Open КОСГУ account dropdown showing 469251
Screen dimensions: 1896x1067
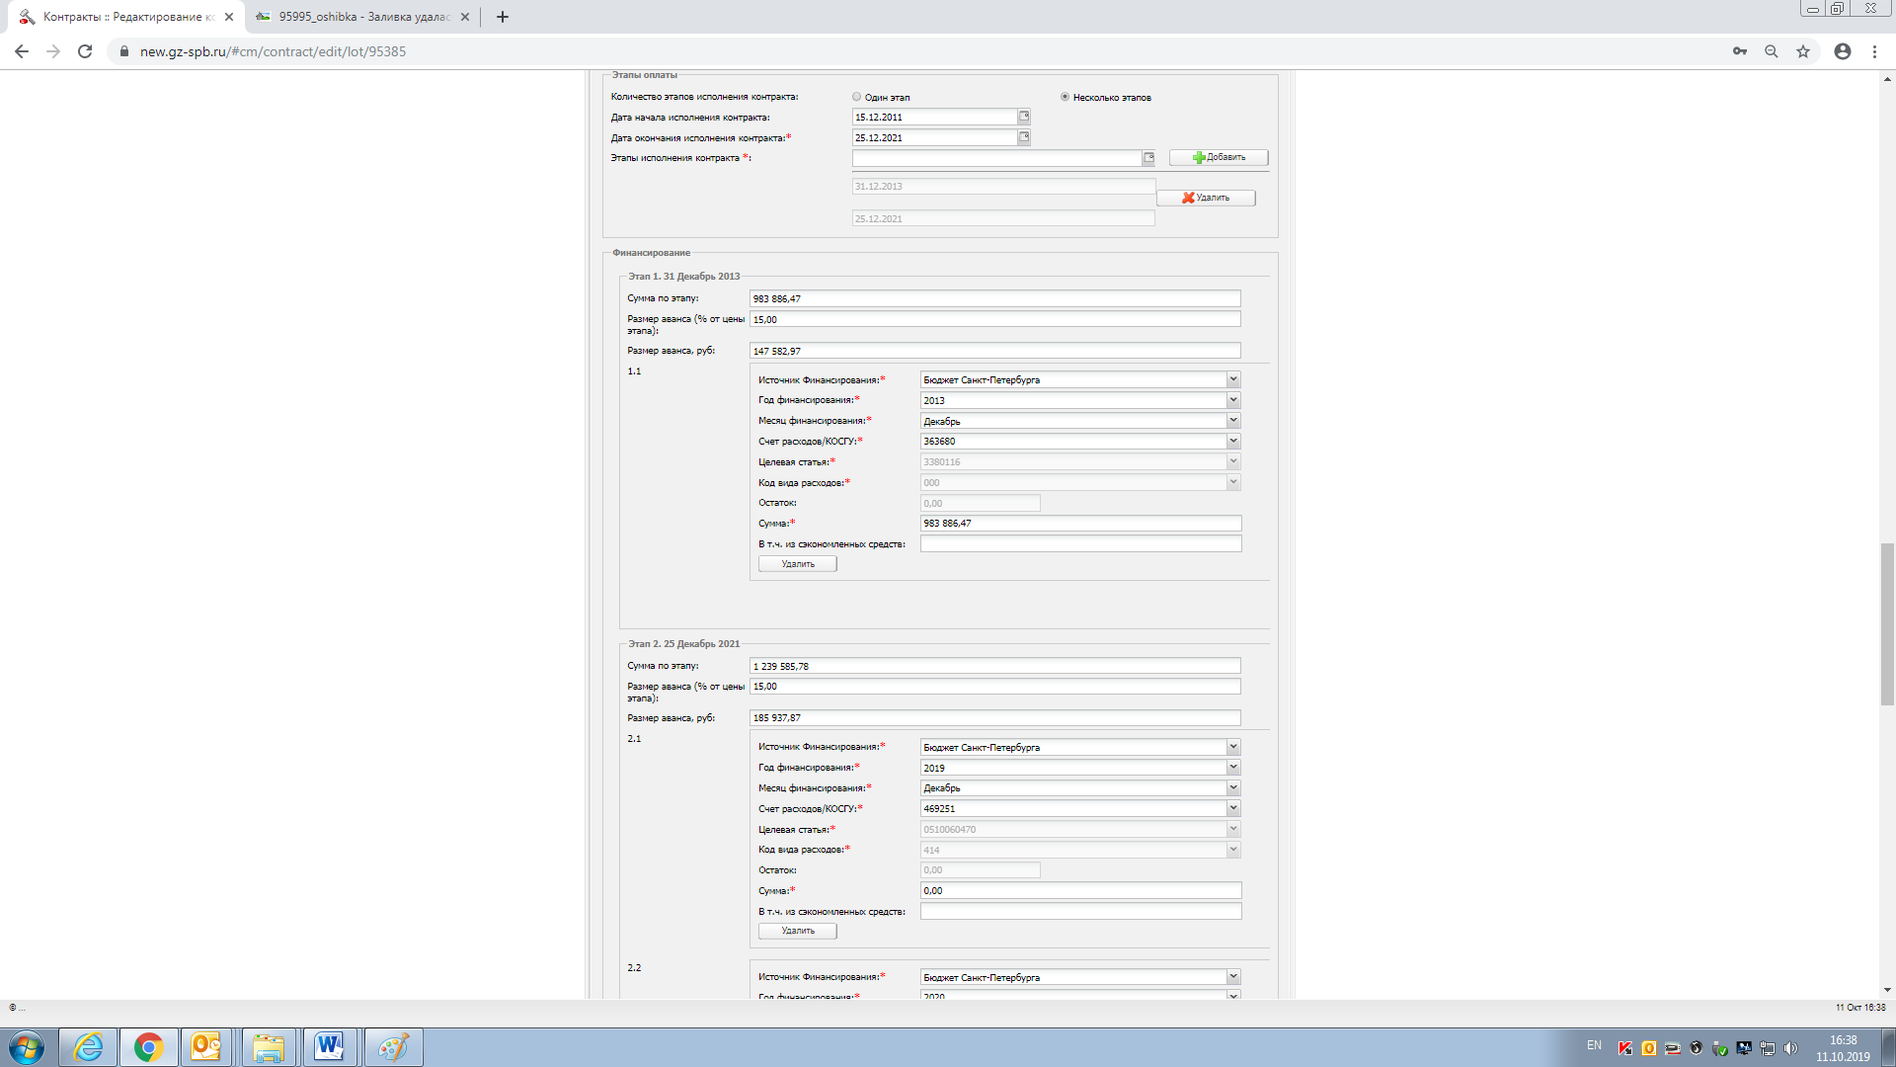1232,809
